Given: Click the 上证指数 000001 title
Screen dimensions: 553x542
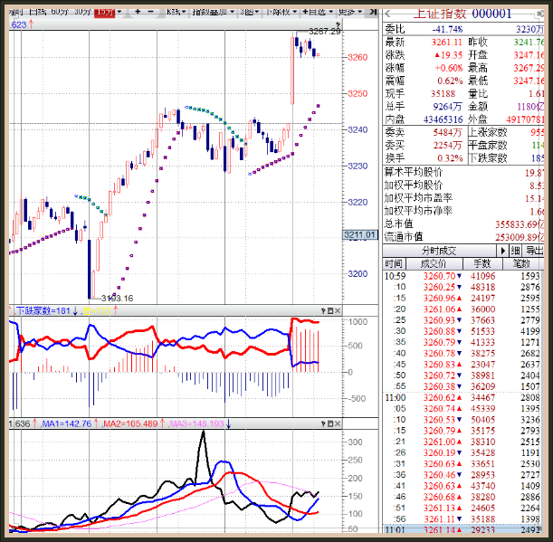Looking at the screenshot, I should [x=462, y=14].
